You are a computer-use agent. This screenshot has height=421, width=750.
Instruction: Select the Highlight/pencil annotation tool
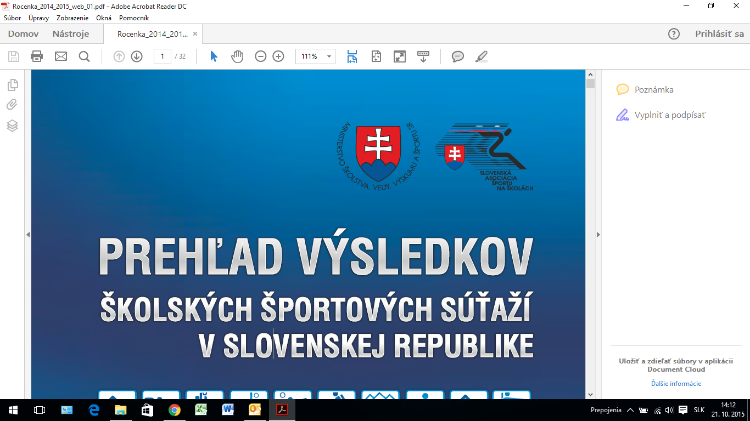point(481,56)
